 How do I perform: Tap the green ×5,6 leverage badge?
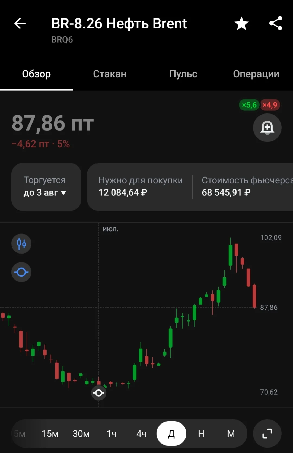coord(249,105)
